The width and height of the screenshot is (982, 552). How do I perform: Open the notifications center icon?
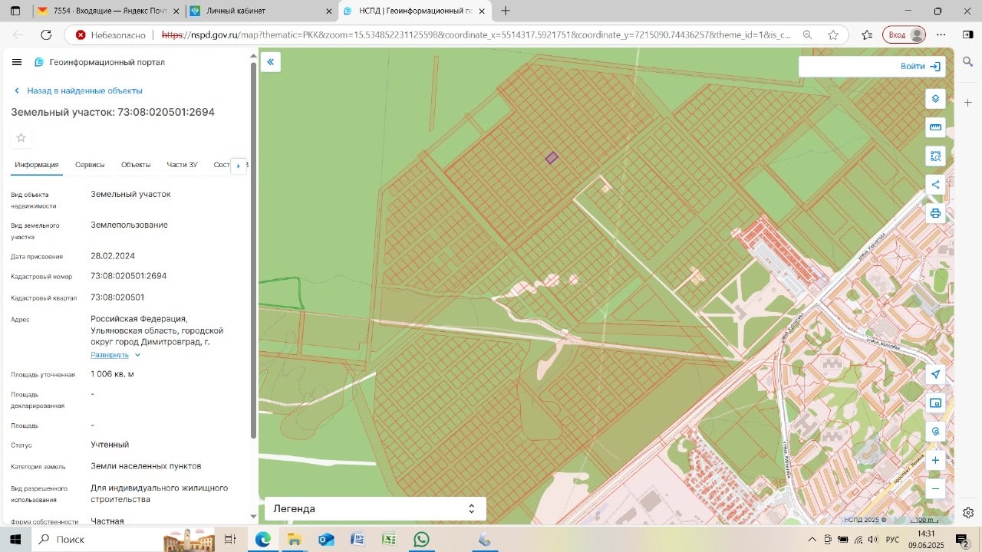pos(962,540)
